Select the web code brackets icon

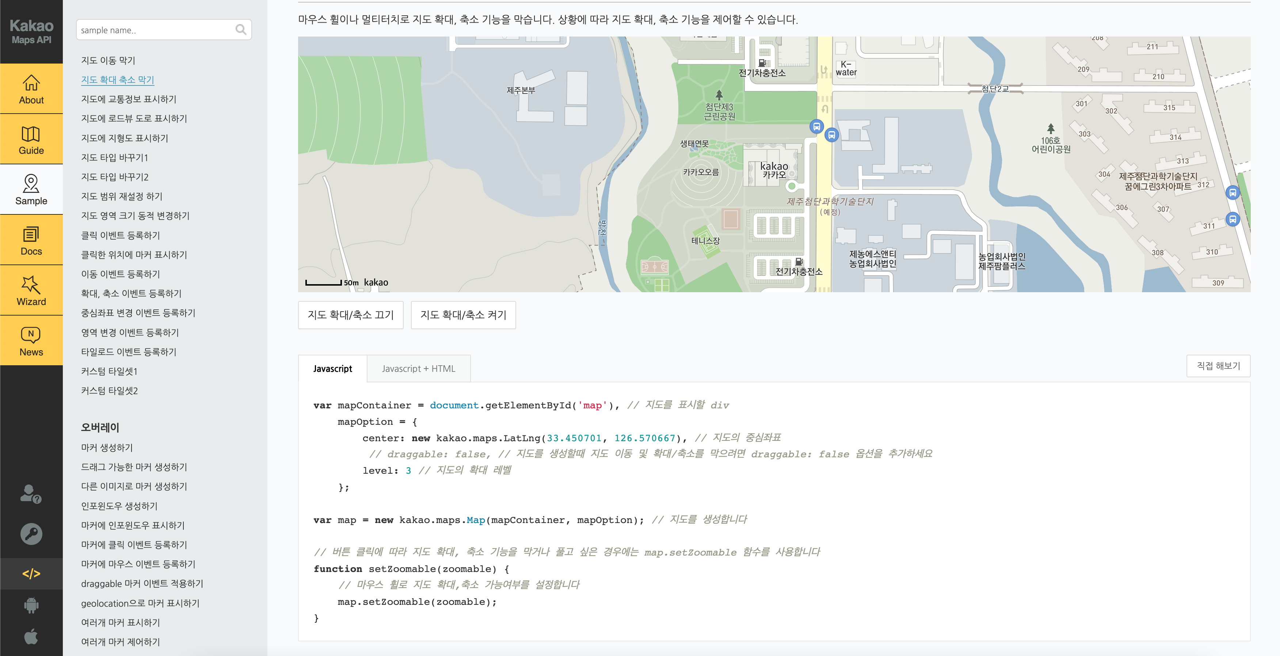point(31,574)
